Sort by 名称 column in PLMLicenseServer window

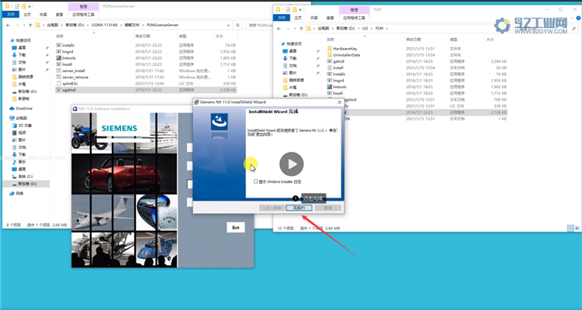pos(60,36)
